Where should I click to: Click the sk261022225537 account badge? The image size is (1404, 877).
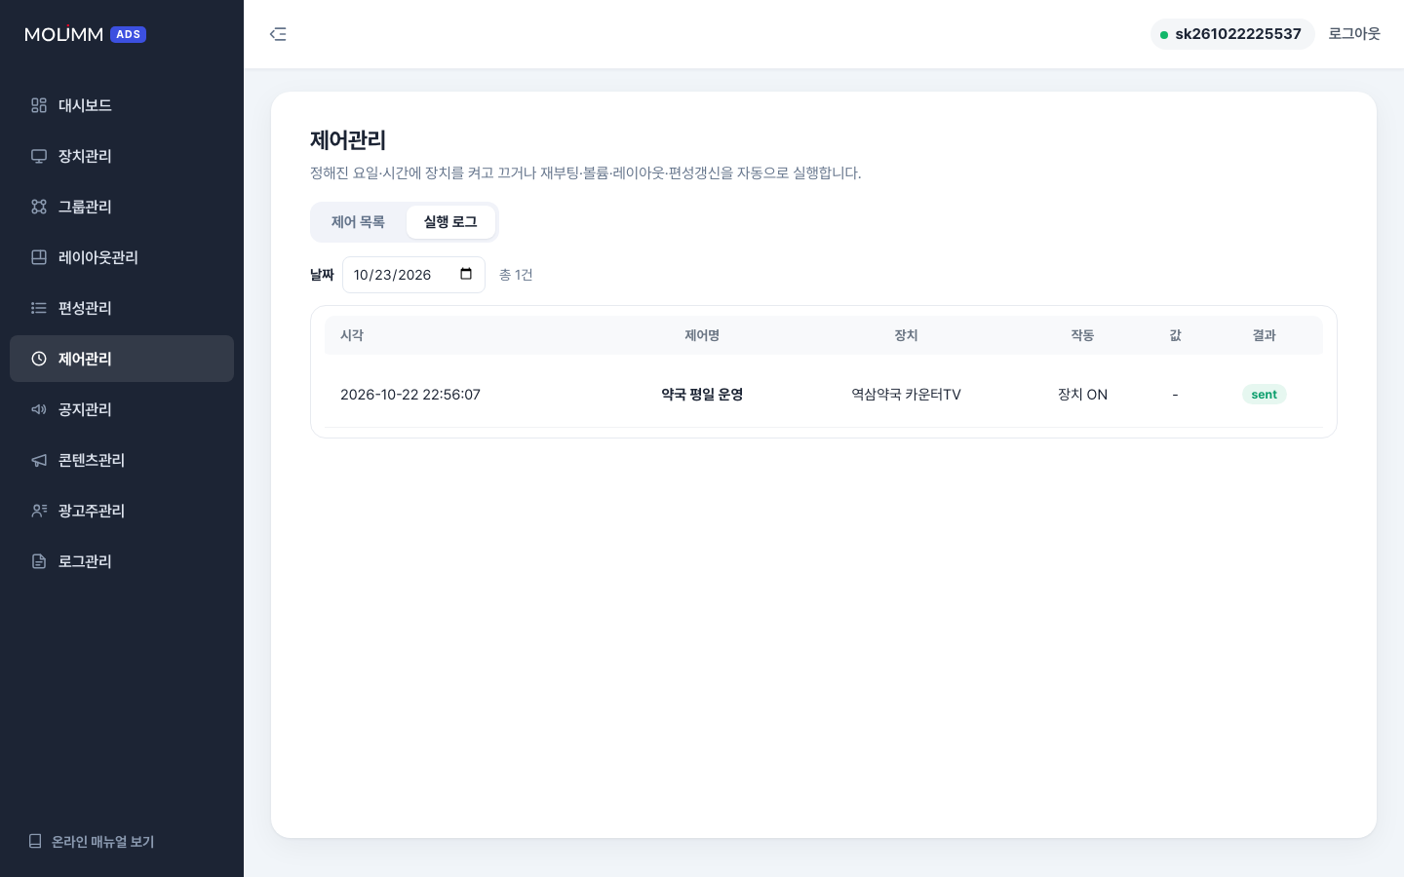[x=1232, y=34]
